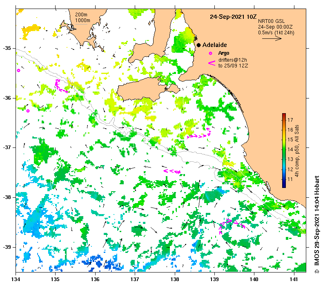Click the '141' longitude axis label

[294, 279]
